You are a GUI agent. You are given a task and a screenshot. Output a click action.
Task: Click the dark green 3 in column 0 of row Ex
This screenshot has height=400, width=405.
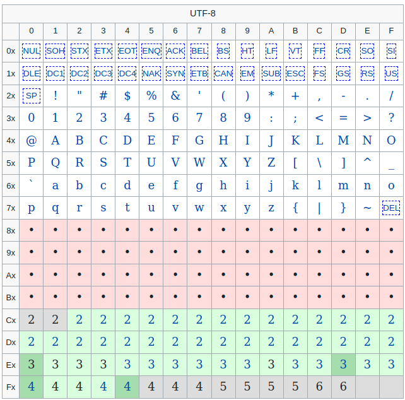point(32,365)
